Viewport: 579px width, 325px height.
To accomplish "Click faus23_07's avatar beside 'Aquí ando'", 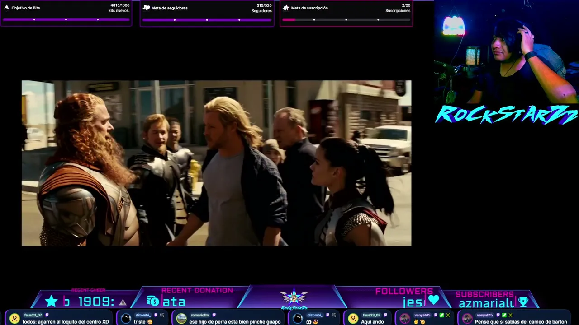I will (353, 319).
